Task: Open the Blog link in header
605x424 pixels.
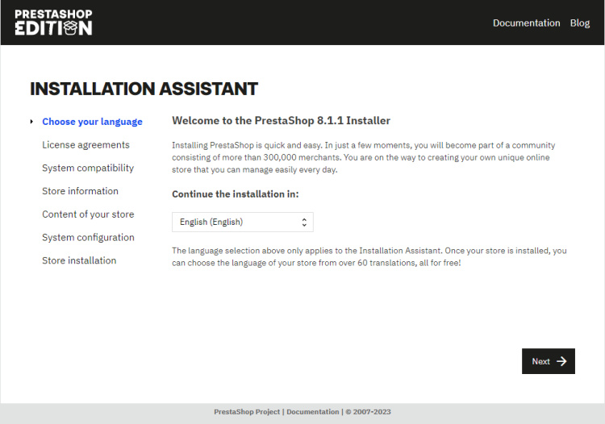Action: (x=579, y=23)
